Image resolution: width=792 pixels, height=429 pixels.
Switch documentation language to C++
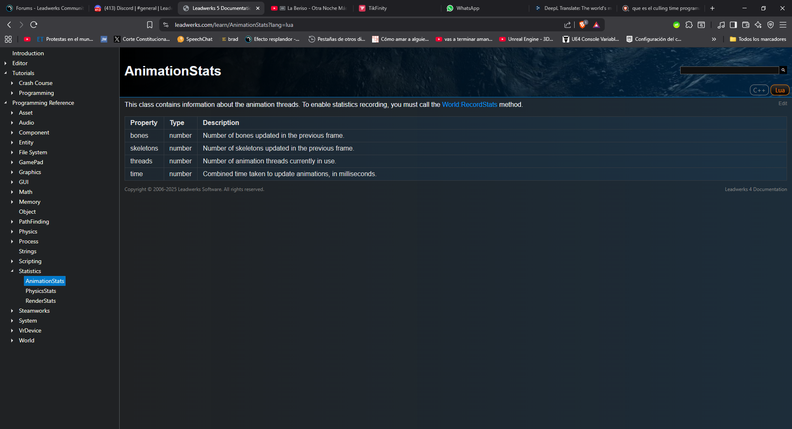coord(759,90)
